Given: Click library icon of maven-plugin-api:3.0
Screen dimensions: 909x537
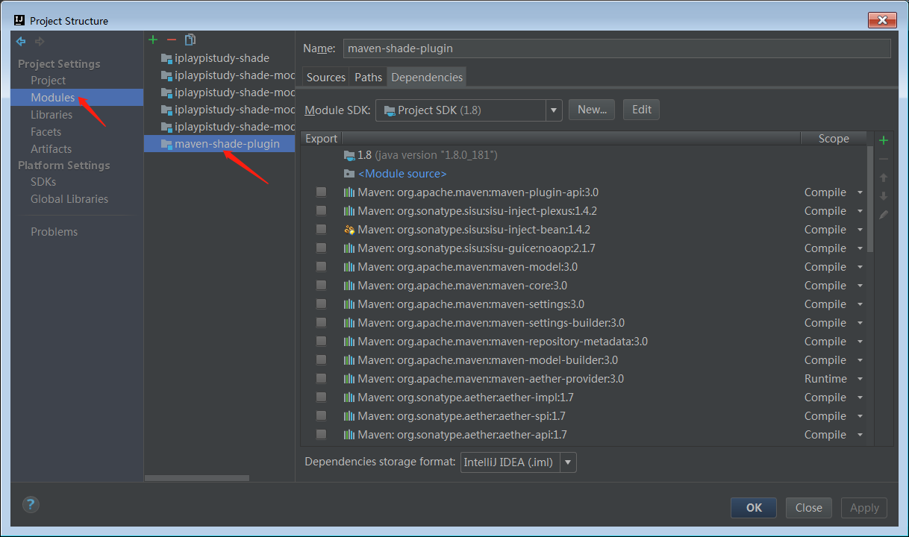Looking at the screenshot, I should coord(349,192).
